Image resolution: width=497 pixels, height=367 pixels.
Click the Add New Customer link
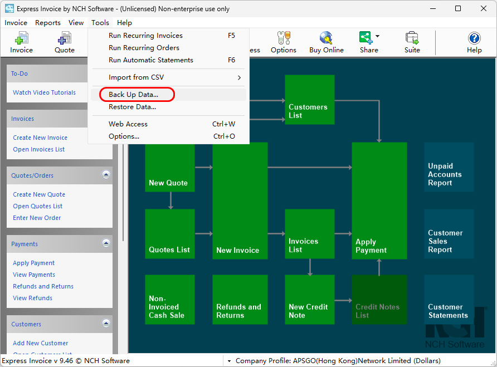(41, 343)
